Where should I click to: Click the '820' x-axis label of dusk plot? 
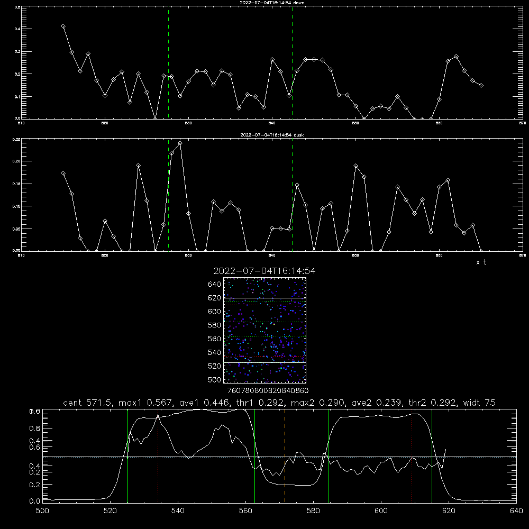[x=105, y=256]
